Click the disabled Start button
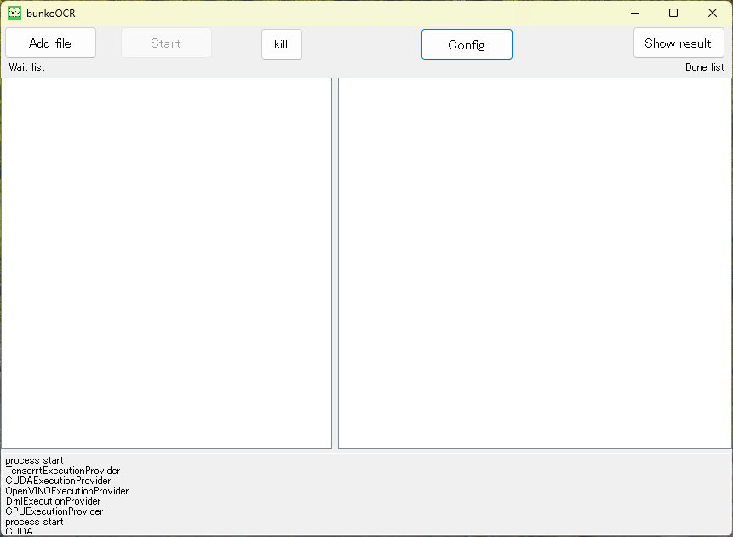This screenshot has width=733, height=537. [166, 43]
